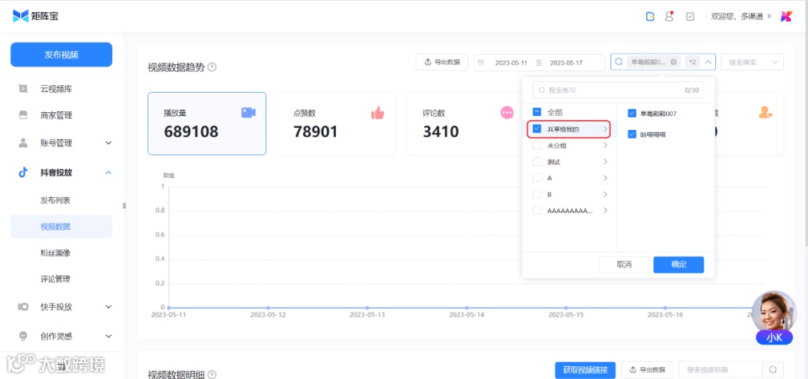Click the 发布视频 button
This screenshot has height=379, width=808.
[61, 55]
